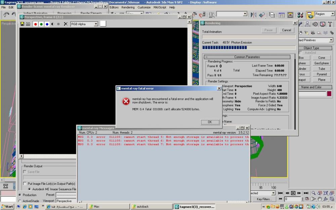This screenshot has width=336, height=210.
Task: Click the Align tool icon
Action: click(262, 15)
